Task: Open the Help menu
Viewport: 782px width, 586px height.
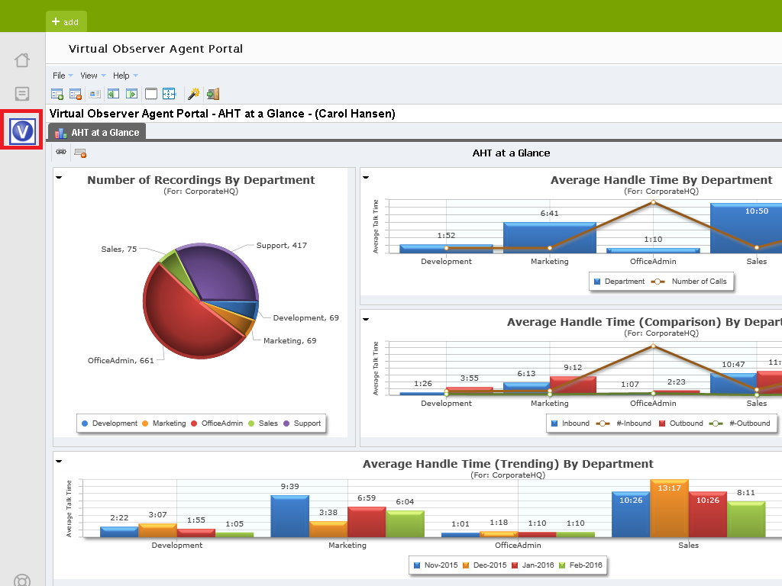Action: point(121,76)
